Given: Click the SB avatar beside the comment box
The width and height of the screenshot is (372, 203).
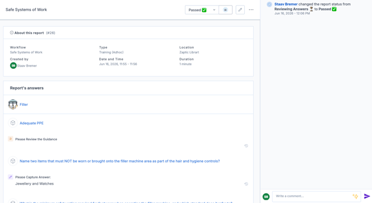Looking at the screenshot, I should point(266,196).
